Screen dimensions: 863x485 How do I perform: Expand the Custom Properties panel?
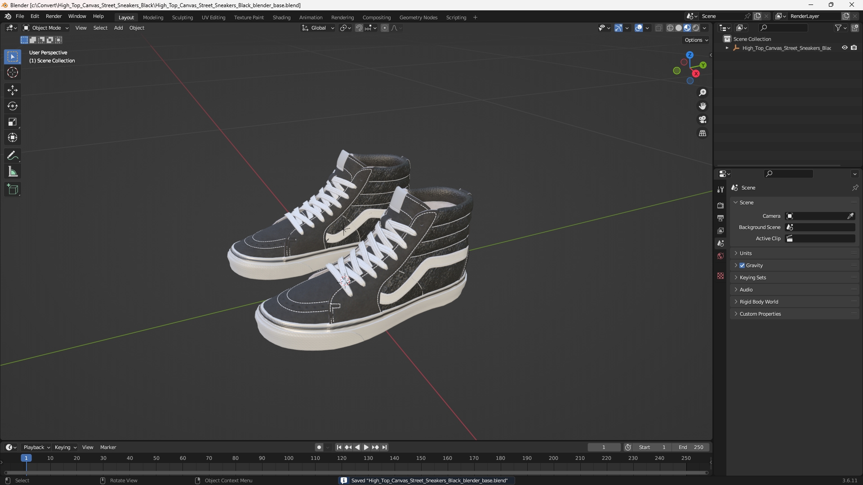pyautogui.click(x=795, y=314)
